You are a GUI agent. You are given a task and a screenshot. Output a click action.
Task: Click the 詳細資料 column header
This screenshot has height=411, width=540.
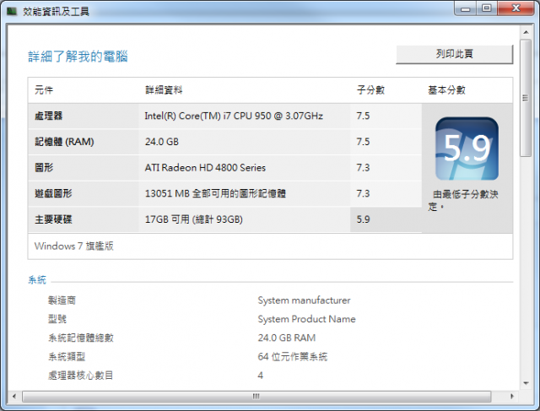pyautogui.click(x=164, y=90)
